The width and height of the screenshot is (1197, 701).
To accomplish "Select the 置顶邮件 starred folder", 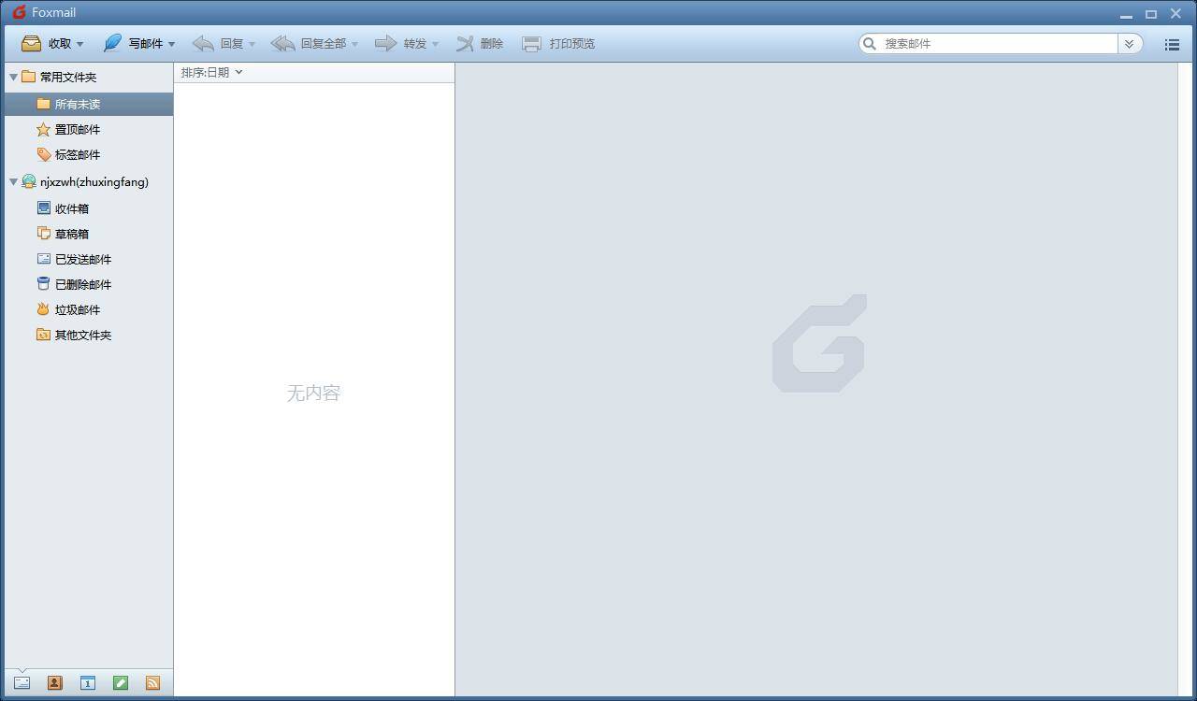I will pos(77,129).
